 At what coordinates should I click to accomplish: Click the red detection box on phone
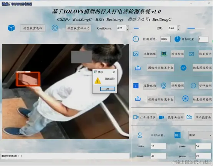[x=28, y=79]
